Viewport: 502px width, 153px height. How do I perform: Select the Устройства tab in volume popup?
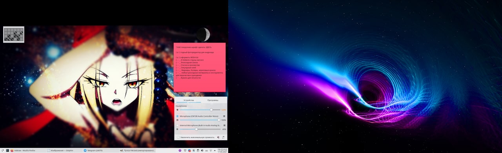[189, 100]
